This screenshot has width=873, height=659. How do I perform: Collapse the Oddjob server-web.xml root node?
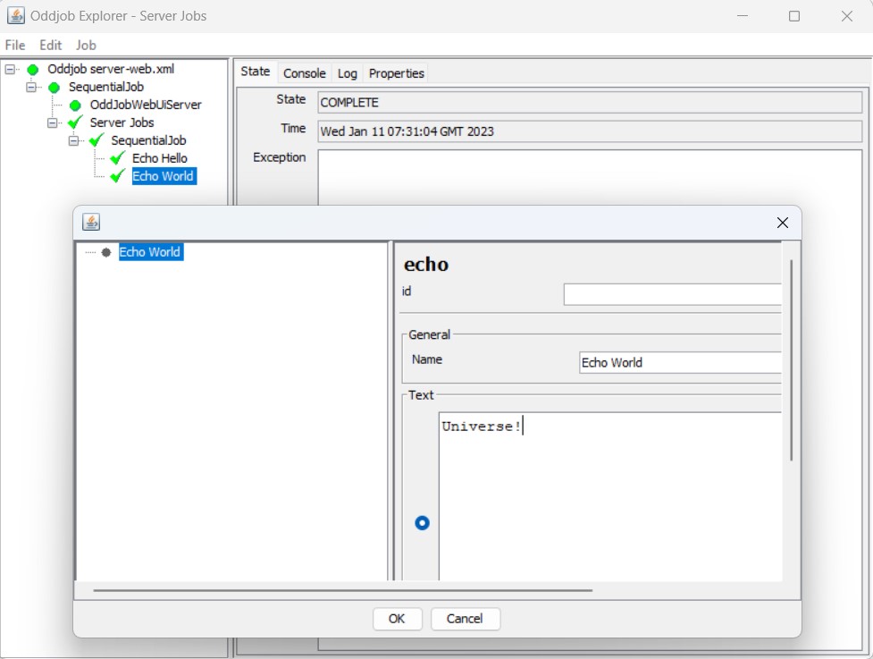[10, 69]
